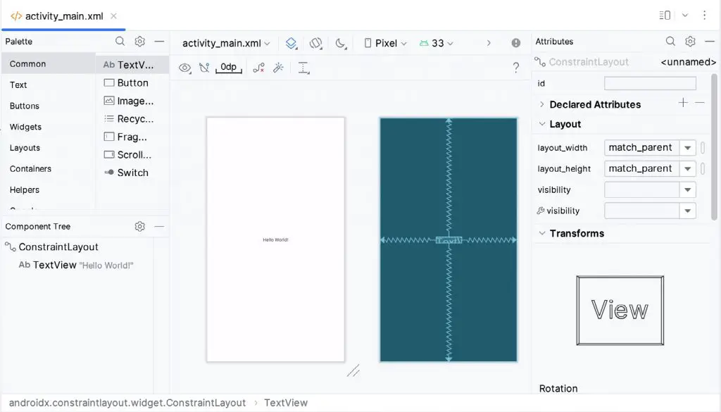Image resolution: width=721 pixels, height=412 pixels.
Task: Click the error and warnings indicator icon
Action: (516, 43)
